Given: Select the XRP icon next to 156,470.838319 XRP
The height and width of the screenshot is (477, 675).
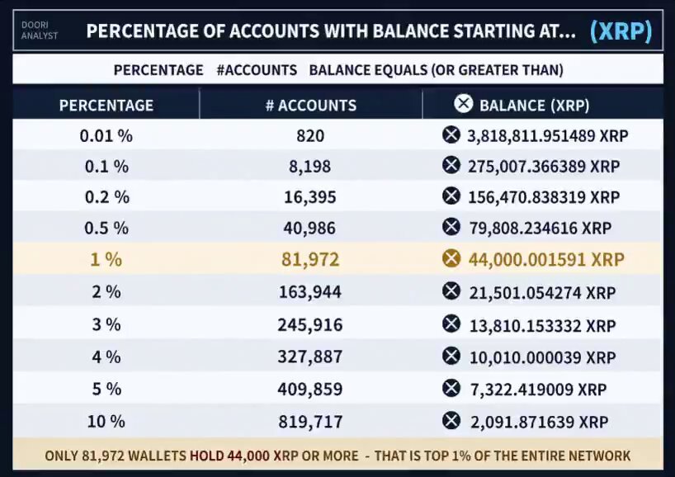Looking at the screenshot, I should pos(451,196).
